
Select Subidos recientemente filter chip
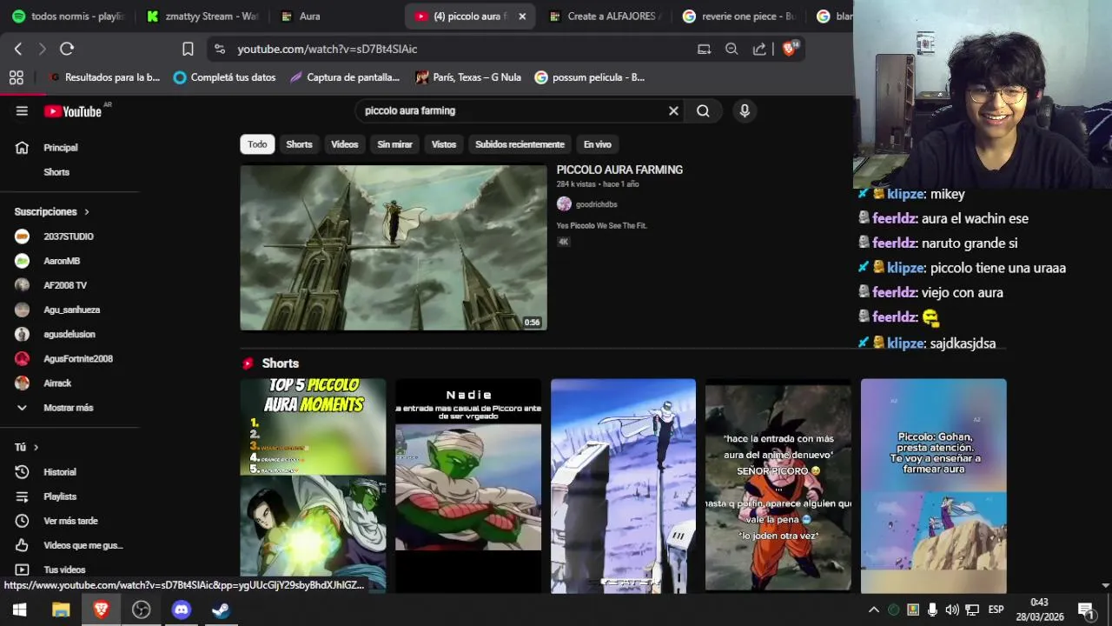pyautogui.click(x=520, y=144)
